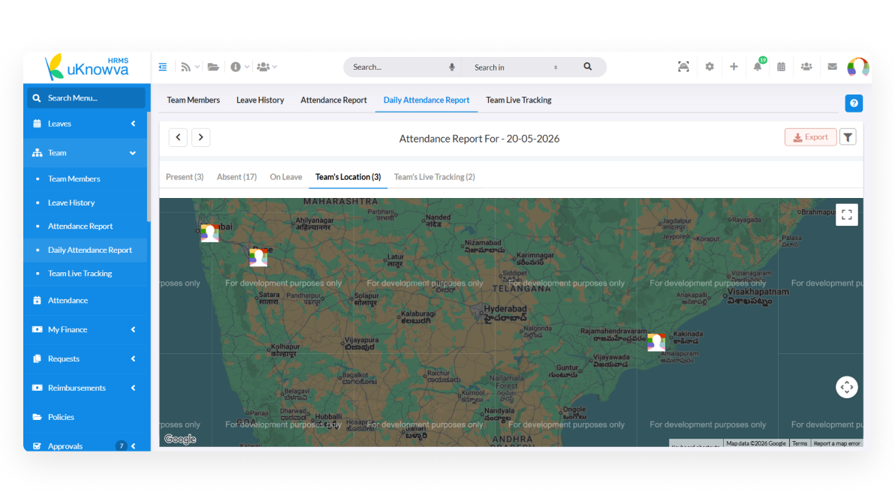Open the Search in dropdown

[516, 67]
